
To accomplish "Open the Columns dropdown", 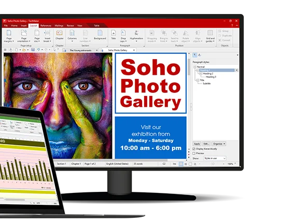I will (72, 36).
